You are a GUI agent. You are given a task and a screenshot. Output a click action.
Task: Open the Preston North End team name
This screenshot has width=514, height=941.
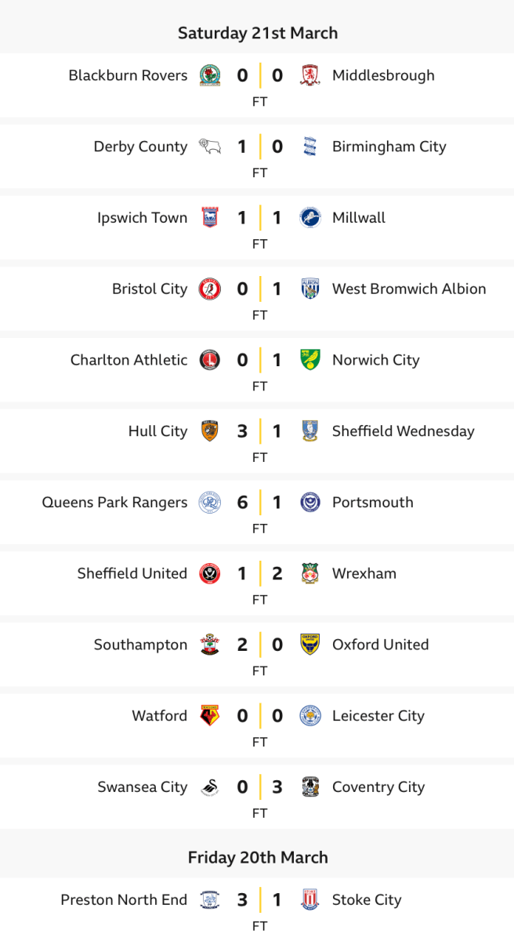(x=124, y=900)
